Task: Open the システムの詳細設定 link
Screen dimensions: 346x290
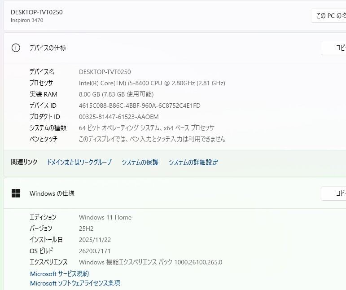Action: coord(193,163)
